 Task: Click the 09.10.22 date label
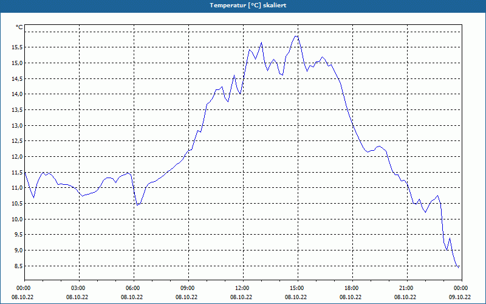[460, 297]
